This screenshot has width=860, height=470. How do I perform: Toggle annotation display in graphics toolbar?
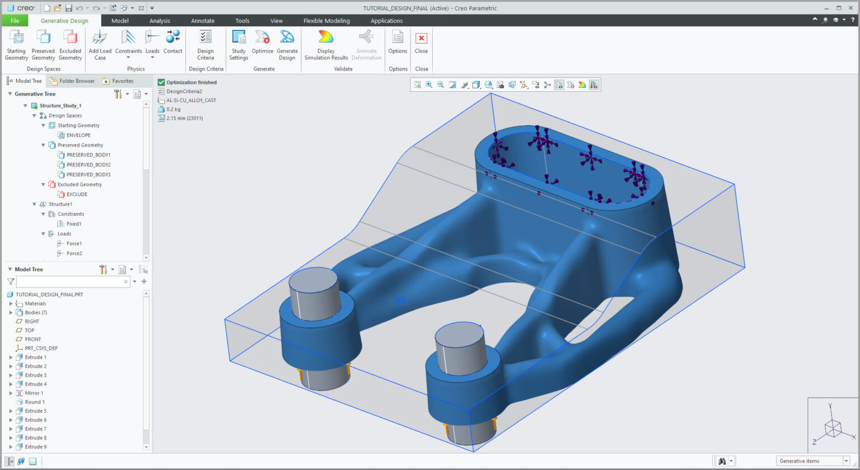pyautogui.click(x=536, y=84)
